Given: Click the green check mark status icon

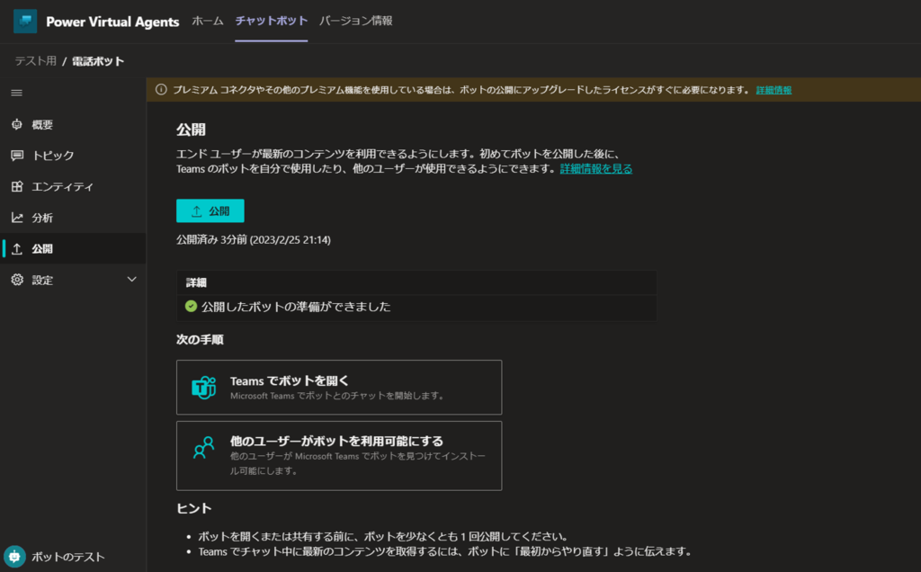Looking at the screenshot, I should click(x=191, y=306).
